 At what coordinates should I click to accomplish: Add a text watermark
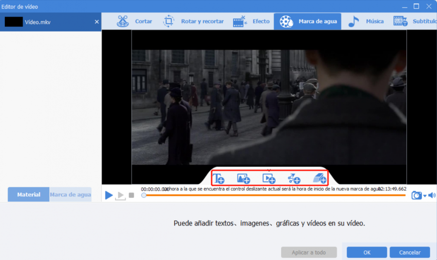point(219,179)
